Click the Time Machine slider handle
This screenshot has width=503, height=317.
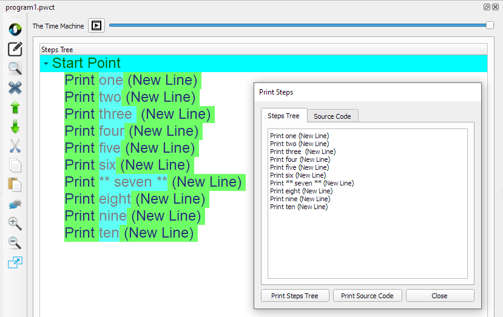(x=490, y=25)
